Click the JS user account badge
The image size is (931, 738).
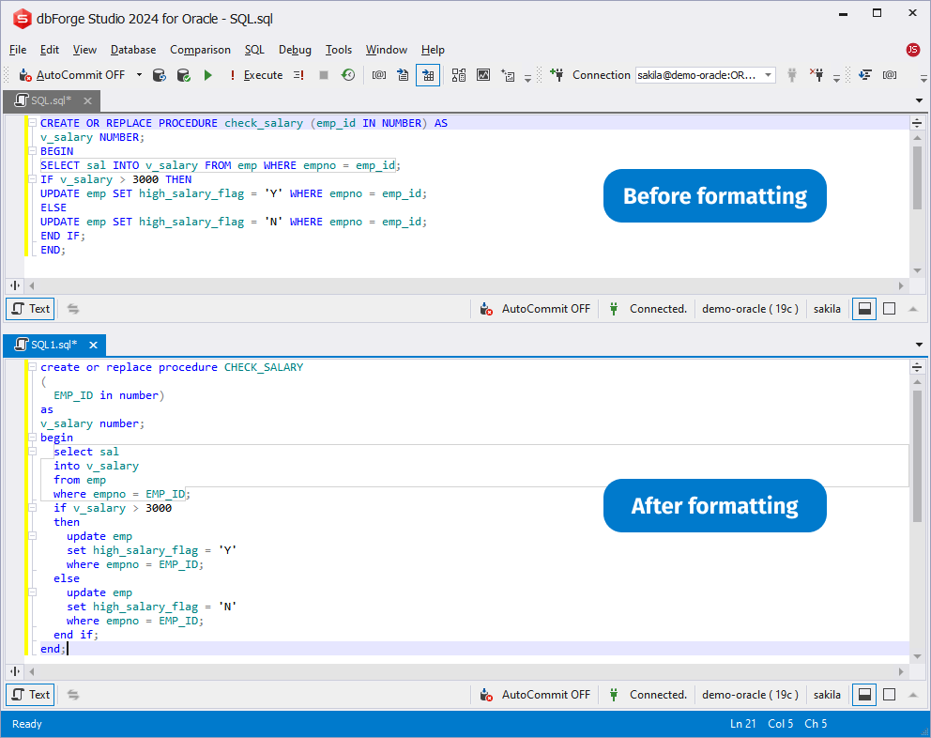pyautogui.click(x=913, y=50)
